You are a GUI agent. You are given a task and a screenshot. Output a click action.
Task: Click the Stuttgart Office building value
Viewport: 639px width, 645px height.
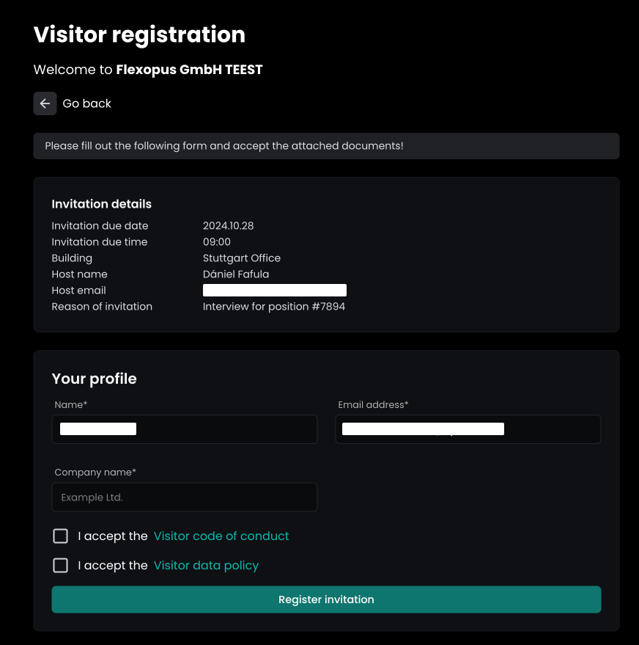tap(241, 258)
